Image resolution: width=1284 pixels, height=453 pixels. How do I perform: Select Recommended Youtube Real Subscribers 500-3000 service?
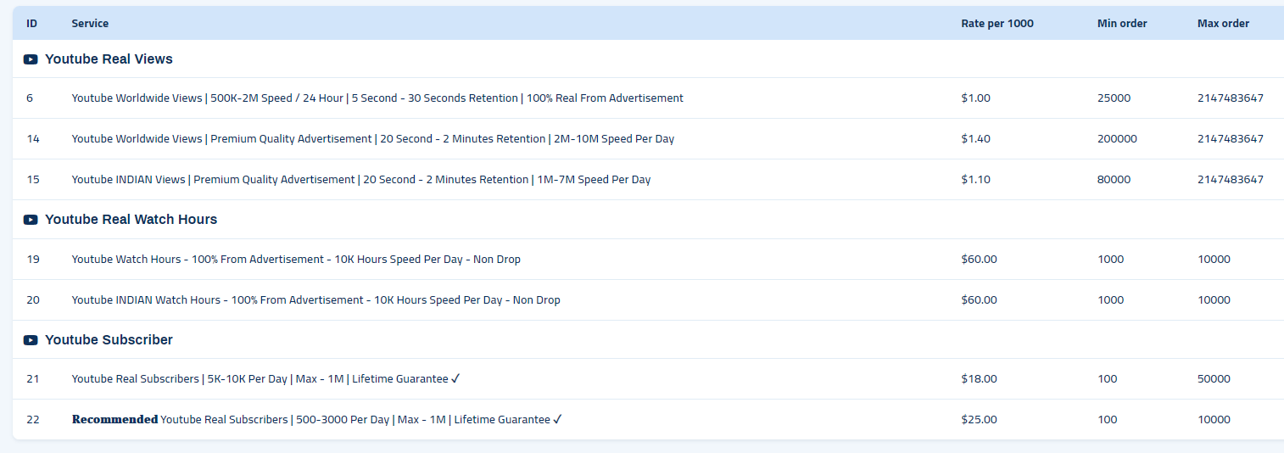click(317, 420)
